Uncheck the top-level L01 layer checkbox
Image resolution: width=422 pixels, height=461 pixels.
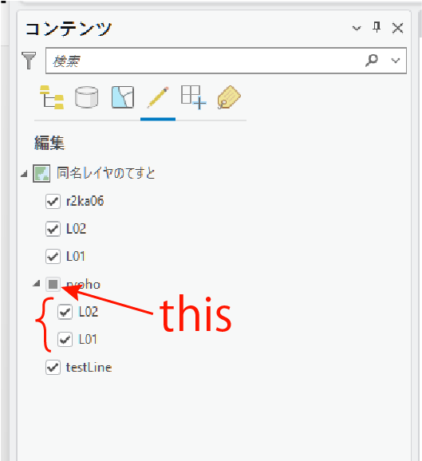click(53, 256)
